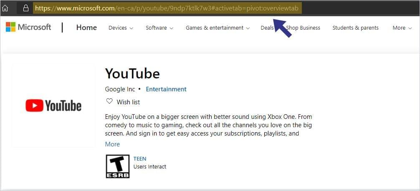Image resolution: width=420 pixels, height=191 pixels.
Task: Click the ESRB Teen rating badge
Action: coord(118,166)
